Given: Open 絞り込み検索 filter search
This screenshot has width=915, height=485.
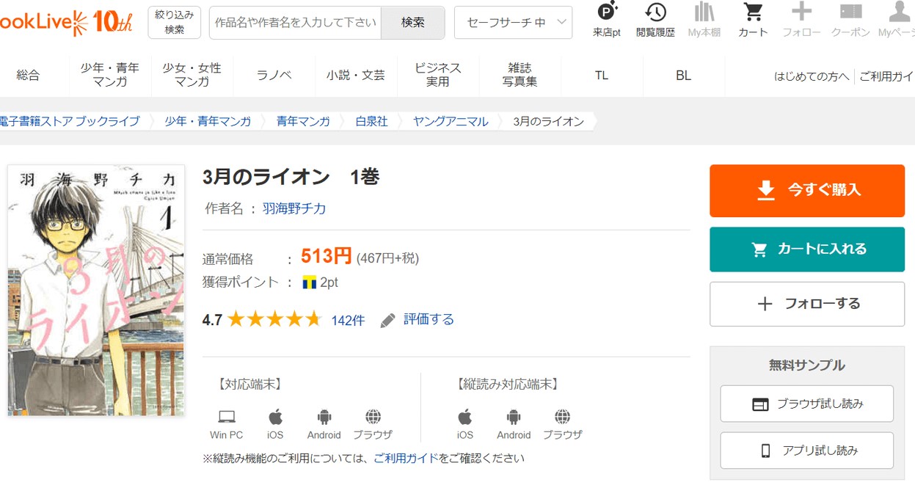Looking at the screenshot, I should click(174, 22).
